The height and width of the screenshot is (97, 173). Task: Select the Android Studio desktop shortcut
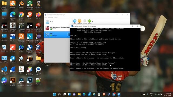coord(38,71)
